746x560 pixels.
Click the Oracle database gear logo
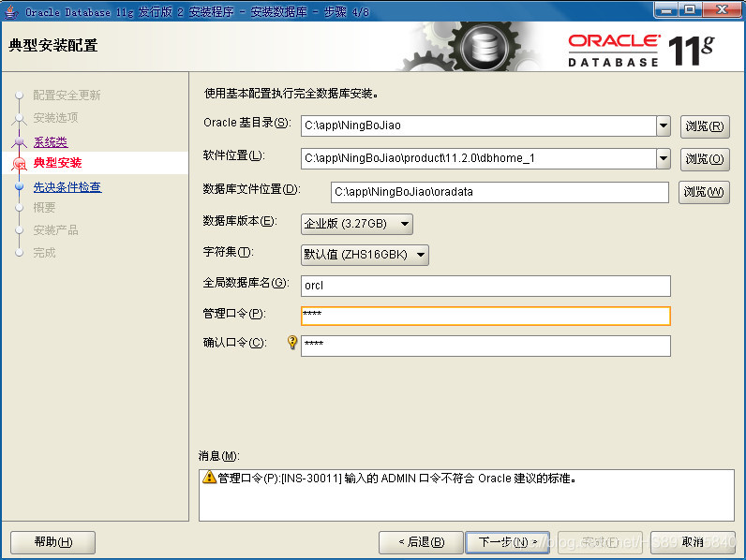485,48
